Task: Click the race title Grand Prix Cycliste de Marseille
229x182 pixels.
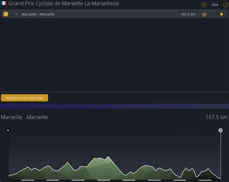Action: point(64,3)
